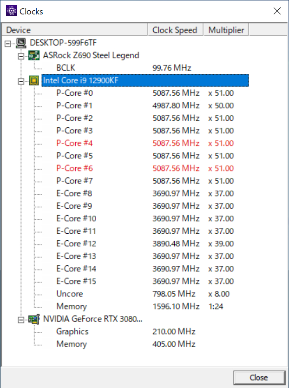Image resolution: width=289 pixels, height=388 pixels.
Task: Click the x 8.00 Uncore multiplier
Action: 219,294
